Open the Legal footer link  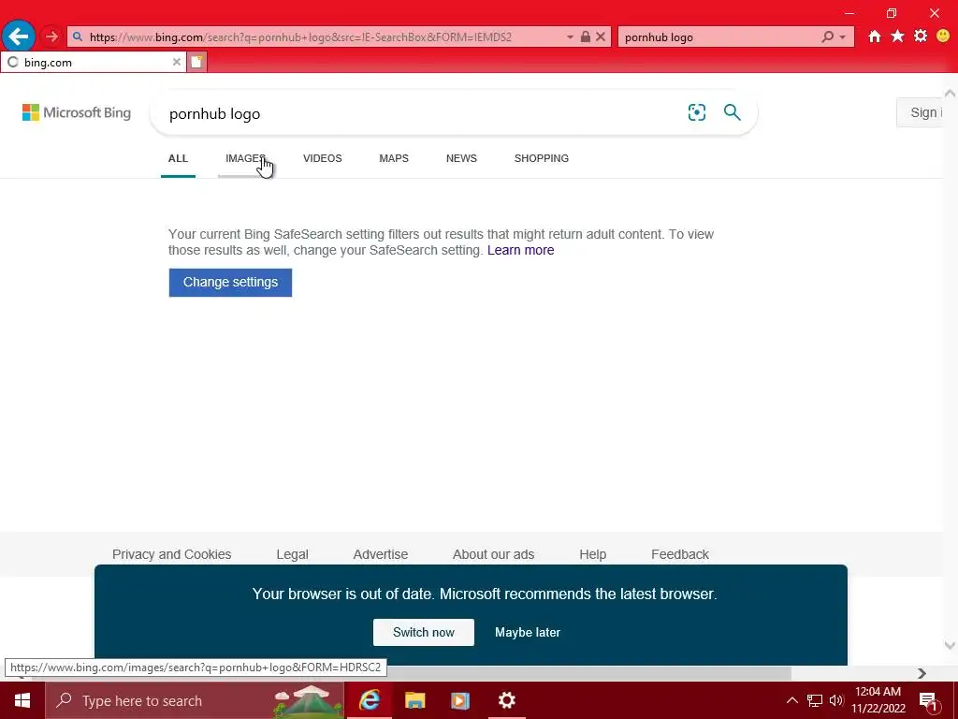pyautogui.click(x=292, y=554)
